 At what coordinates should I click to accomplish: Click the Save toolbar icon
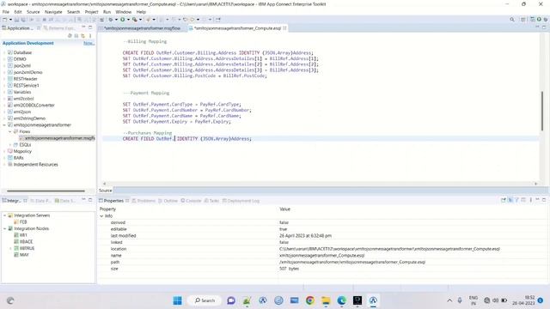pos(16,20)
